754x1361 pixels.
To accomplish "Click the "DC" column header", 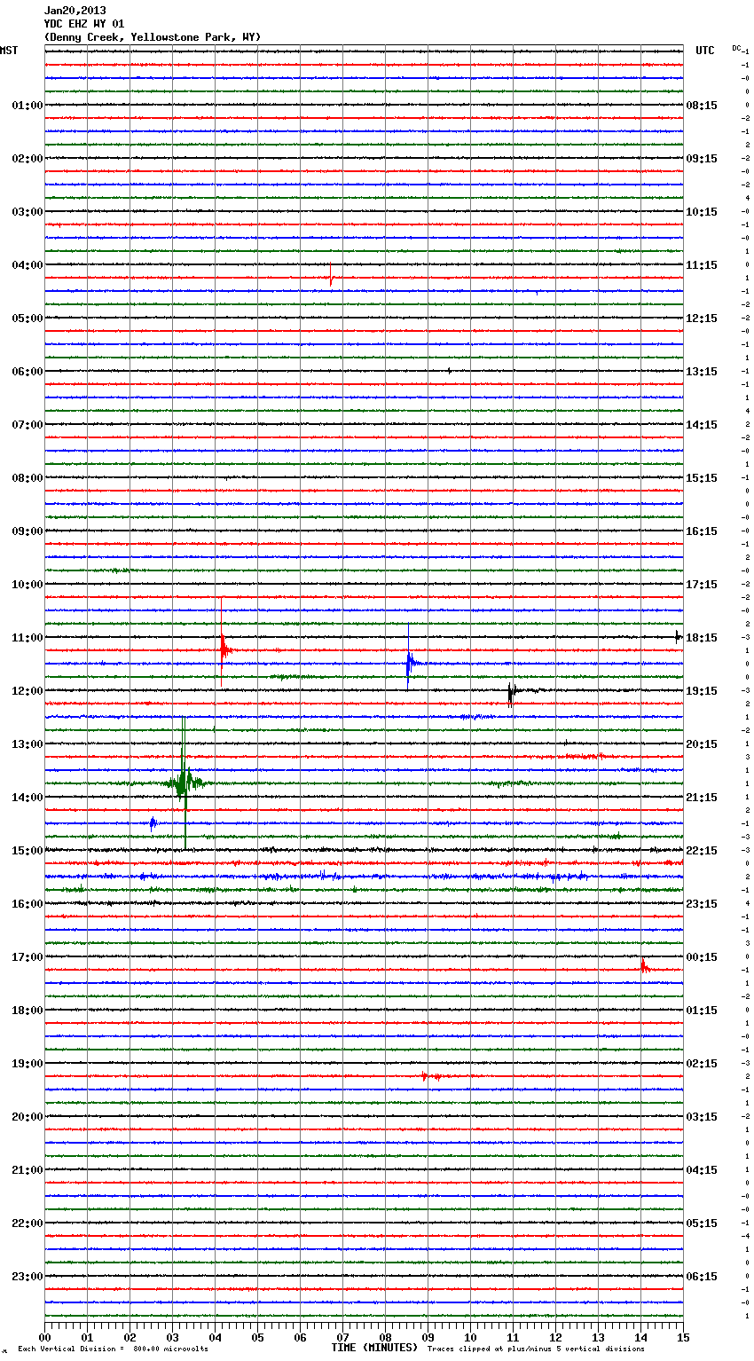I will point(736,47).
